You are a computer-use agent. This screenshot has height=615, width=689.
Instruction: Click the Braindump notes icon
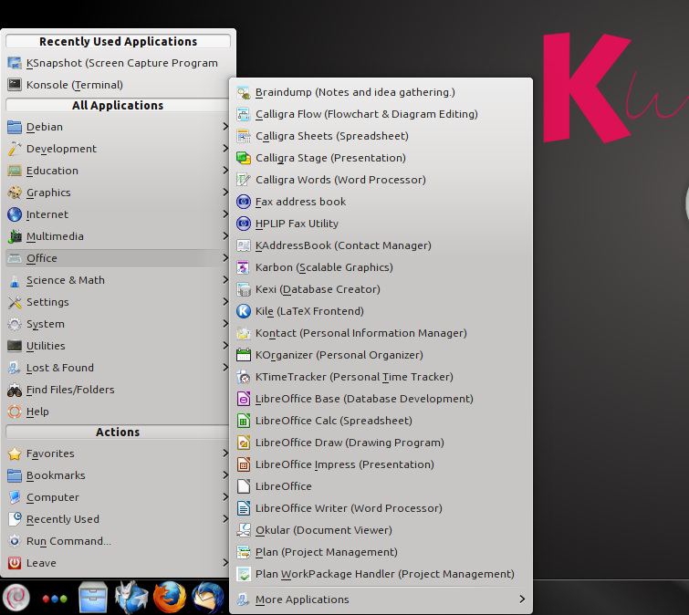click(244, 92)
